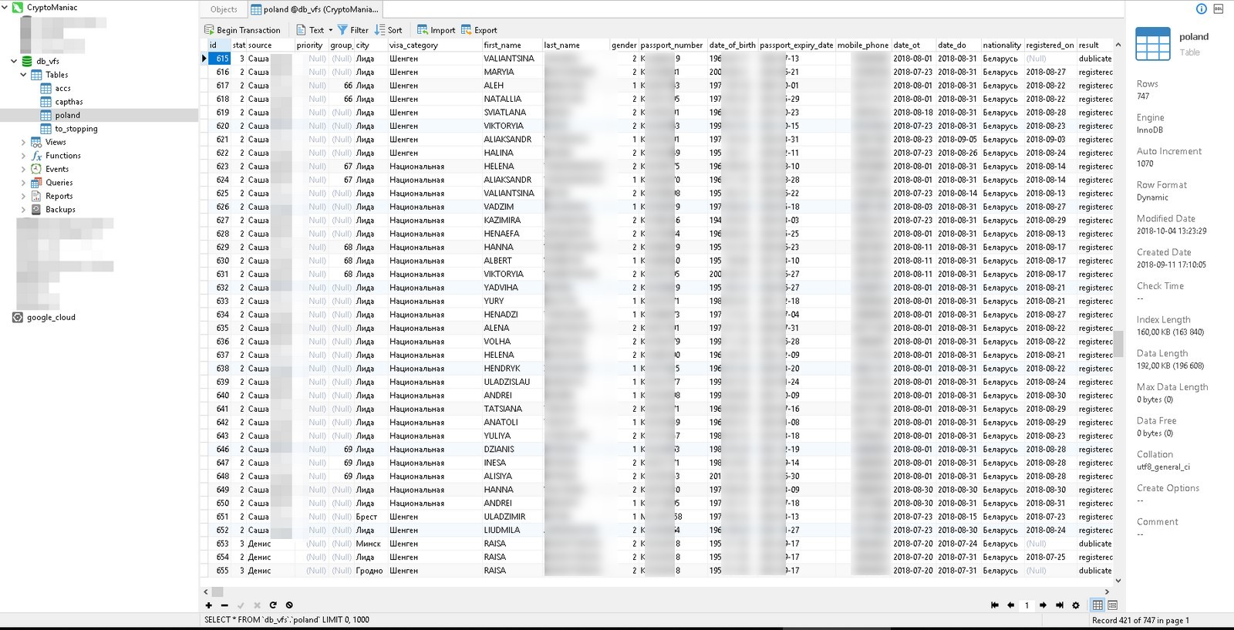The image size is (1234, 630).
Task: Click the id column header
Action: (220, 45)
